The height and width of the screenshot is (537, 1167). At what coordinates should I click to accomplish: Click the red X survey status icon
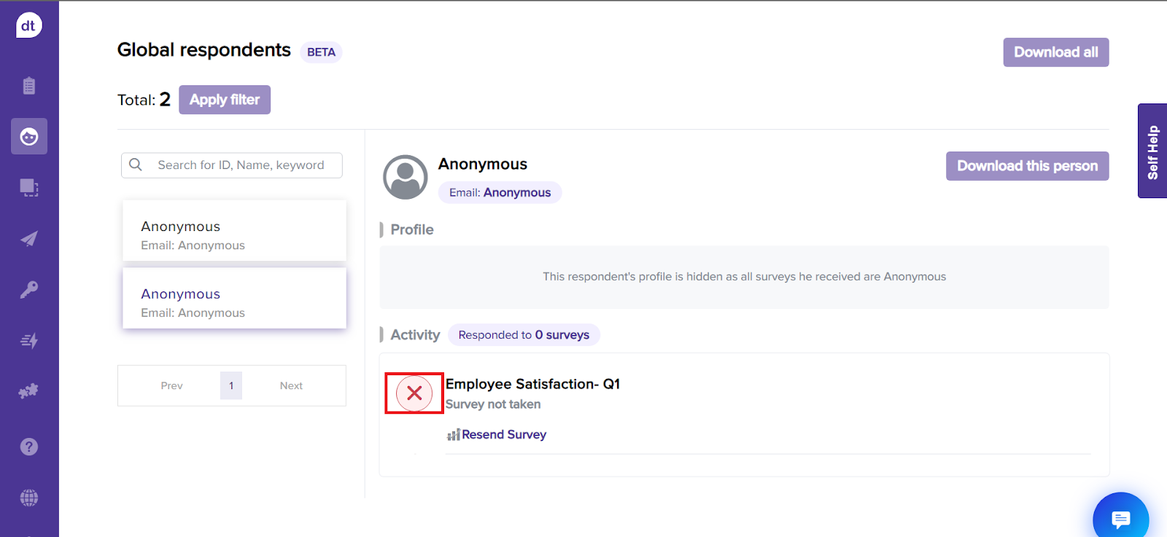pos(414,393)
